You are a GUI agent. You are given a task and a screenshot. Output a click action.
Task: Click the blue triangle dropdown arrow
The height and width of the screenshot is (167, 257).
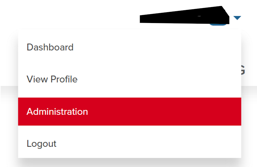pyautogui.click(x=237, y=18)
